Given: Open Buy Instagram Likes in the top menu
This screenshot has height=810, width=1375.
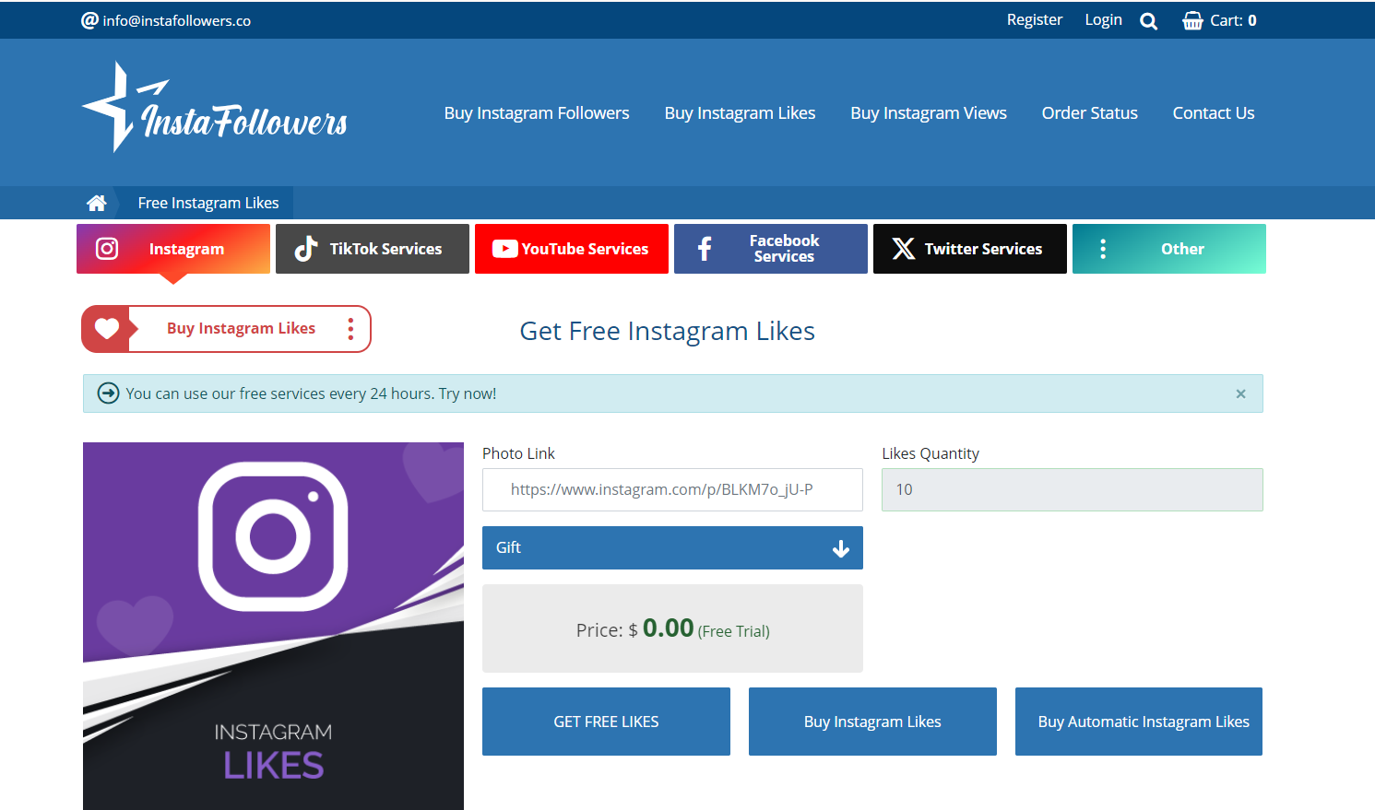Looking at the screenshot, I should click(x=740, y=113).
